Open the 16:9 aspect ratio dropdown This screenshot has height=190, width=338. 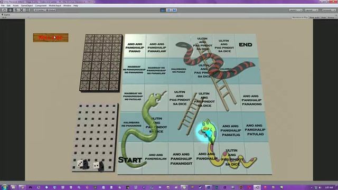point(15,17)
